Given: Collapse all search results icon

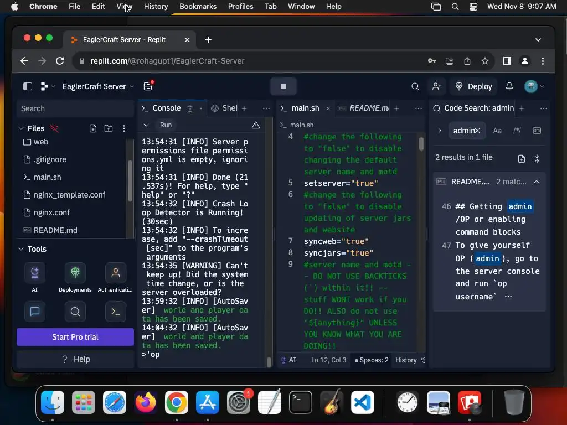Looking at the screenshot, I should click(x=537, y=159).
